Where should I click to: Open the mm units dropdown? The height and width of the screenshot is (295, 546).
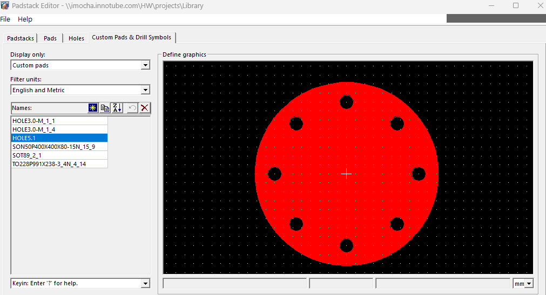coord(528,284)
